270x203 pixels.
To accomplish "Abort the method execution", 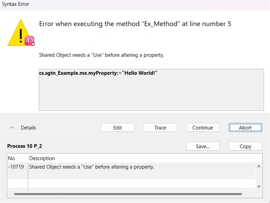I will click(245, 128).
